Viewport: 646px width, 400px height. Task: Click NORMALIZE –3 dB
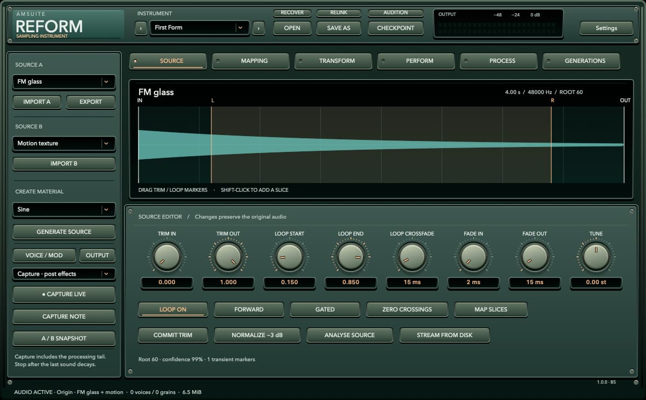257,335
